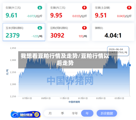The image size is (136, 120).
Task: Click the 玉米(饲料原料) card title
Action: pos(14,28)
